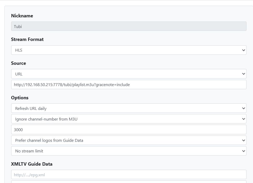The height and width of the screenshot is (183, 253).
Task: Click the starting channel number field 3000
Action: point(129,130)
